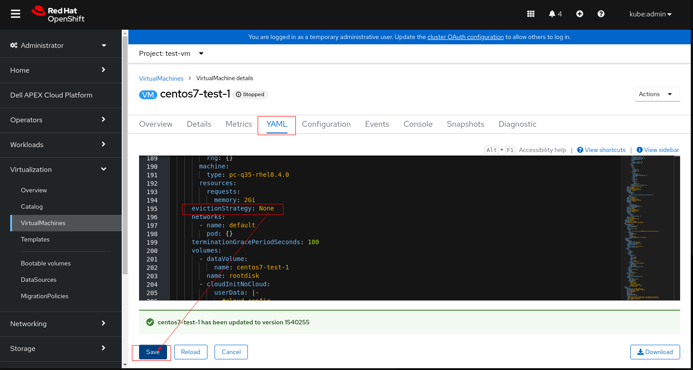Screen dimensions: 693x370
Task: Save the YAML changes
Action: [x=152, y=352]
